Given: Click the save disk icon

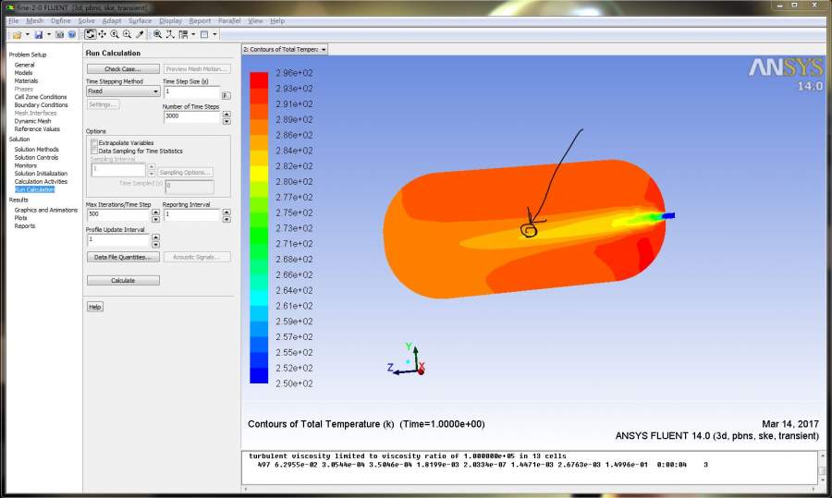Looking at the screenshot, I should [39, 35].
